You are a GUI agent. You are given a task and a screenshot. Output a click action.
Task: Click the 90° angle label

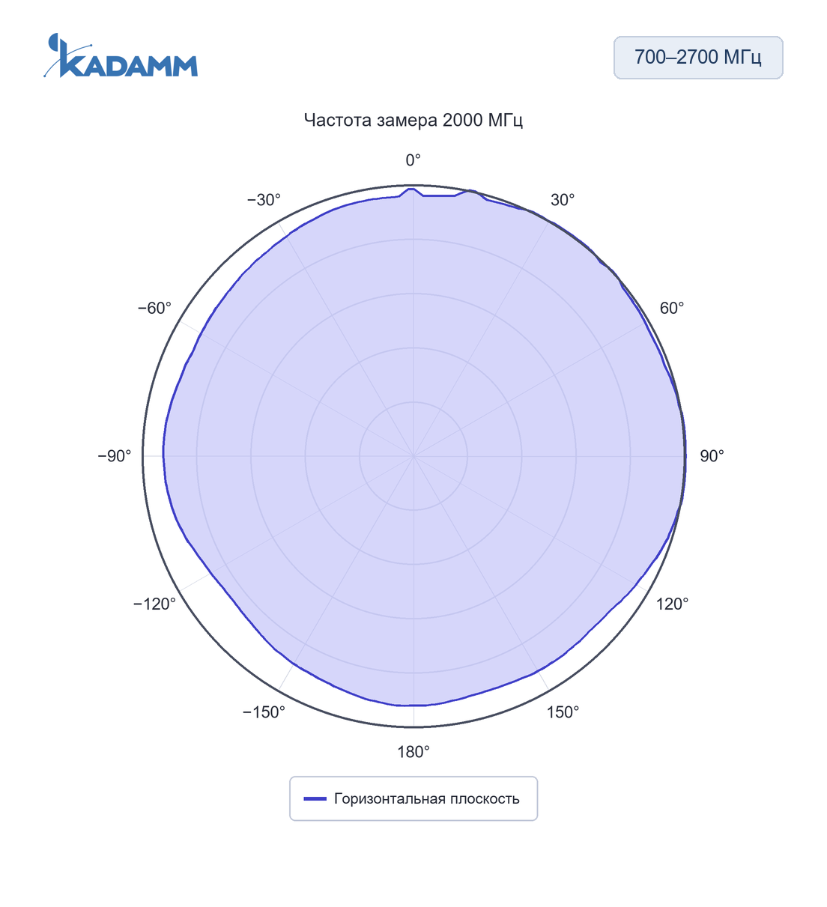[712, 456]
